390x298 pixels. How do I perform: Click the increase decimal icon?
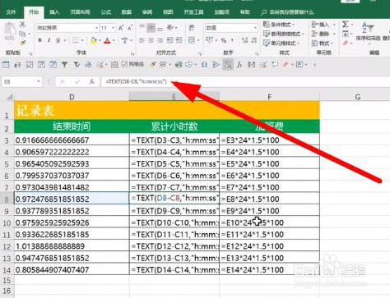pyautogui.click(x=244, y=41)
